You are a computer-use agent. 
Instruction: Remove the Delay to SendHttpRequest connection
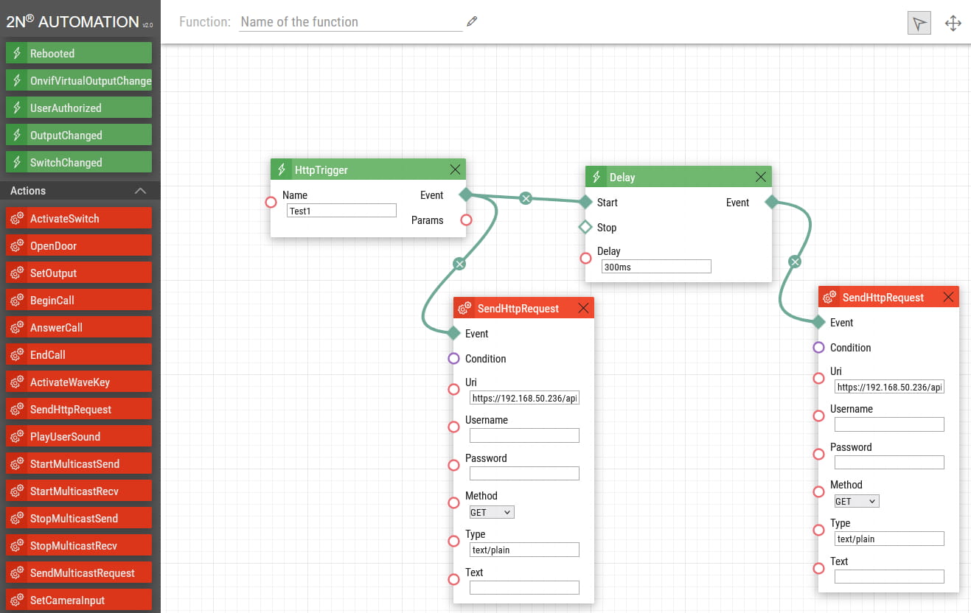coord(795,261)
